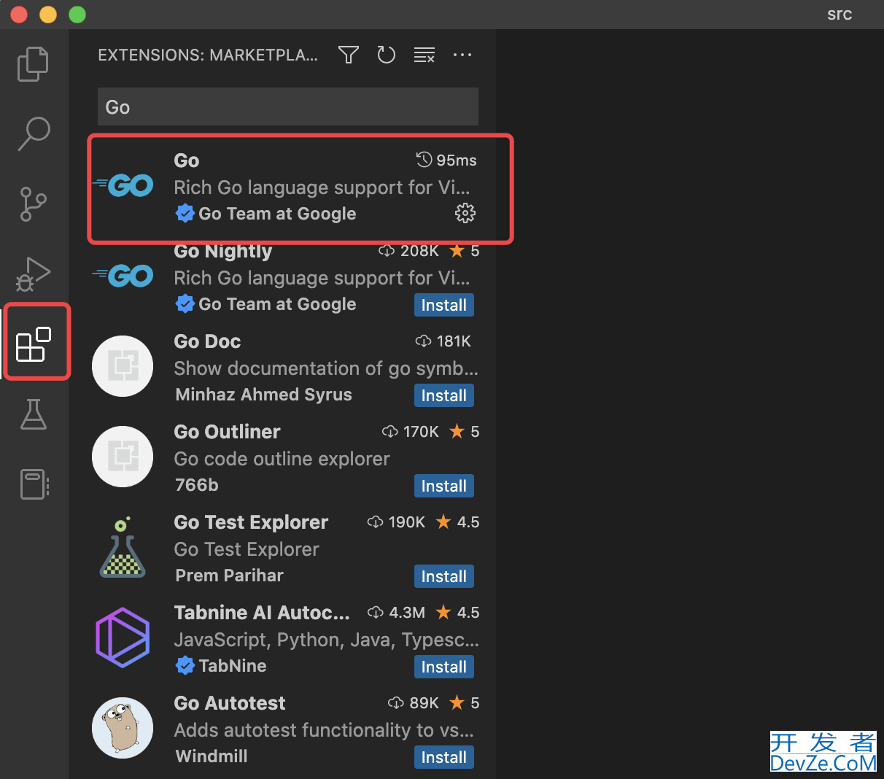Open the notebook icon in activity bar

pos(34,484)
